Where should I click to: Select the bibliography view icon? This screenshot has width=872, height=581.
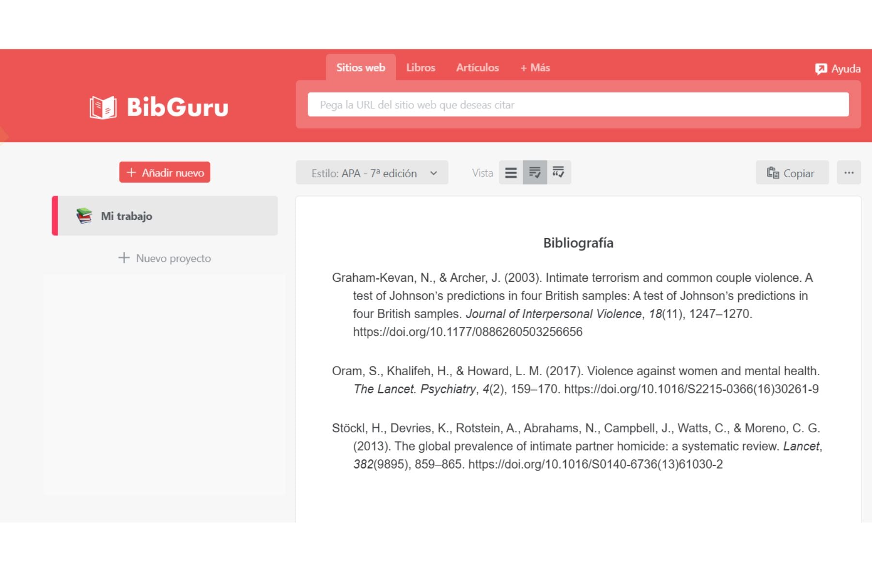click(x=535, y=173)
